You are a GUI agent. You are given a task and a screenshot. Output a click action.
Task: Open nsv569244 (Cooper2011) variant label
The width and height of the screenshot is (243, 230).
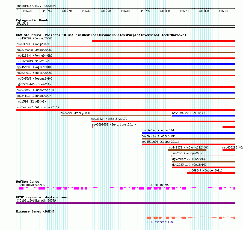(159, 136)
